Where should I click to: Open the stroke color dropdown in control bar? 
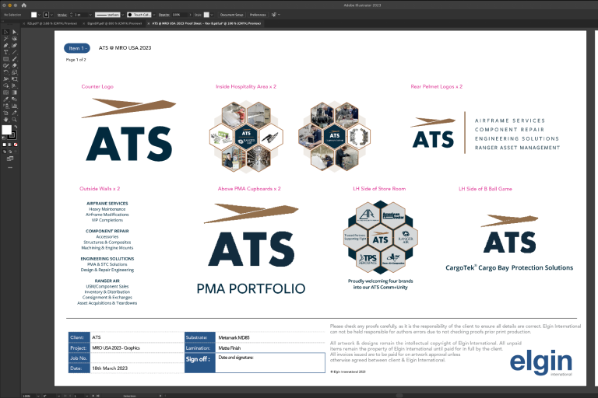pyautogui.click(x=51, y=15)
